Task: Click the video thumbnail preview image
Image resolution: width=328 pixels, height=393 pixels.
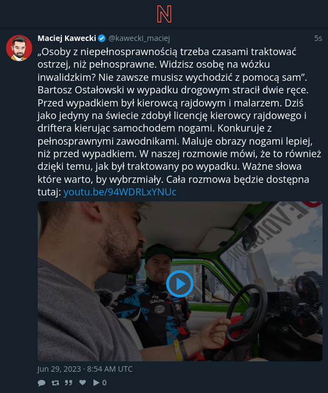Action: click(180, 281)
